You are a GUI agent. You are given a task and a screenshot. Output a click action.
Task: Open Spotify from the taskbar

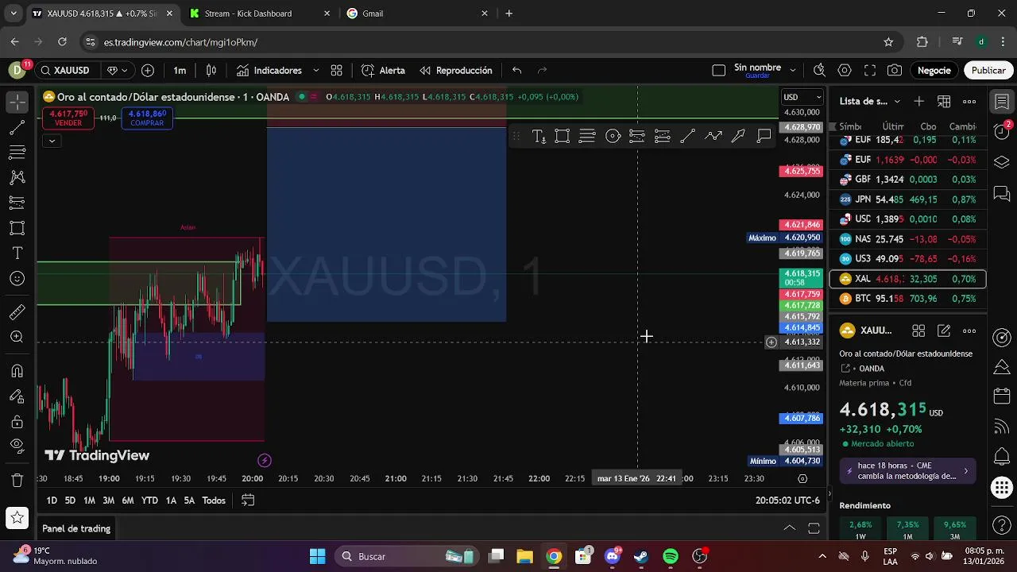coord(671,556)
